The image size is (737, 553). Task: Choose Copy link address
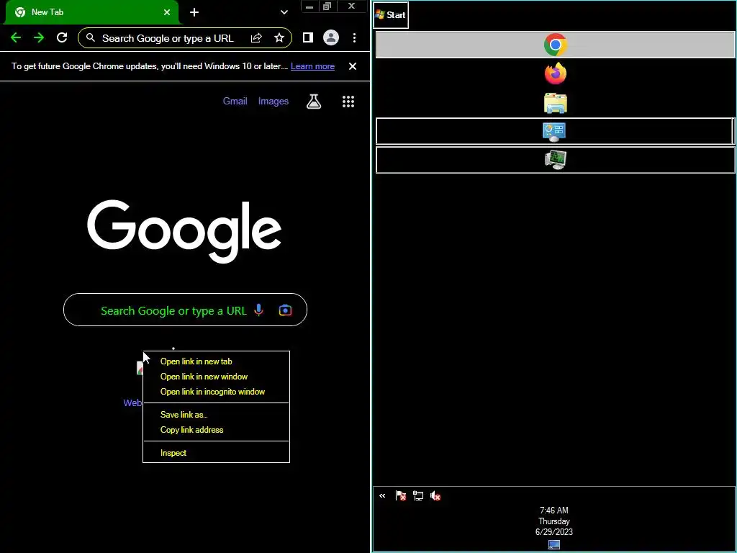coord(216,429)
